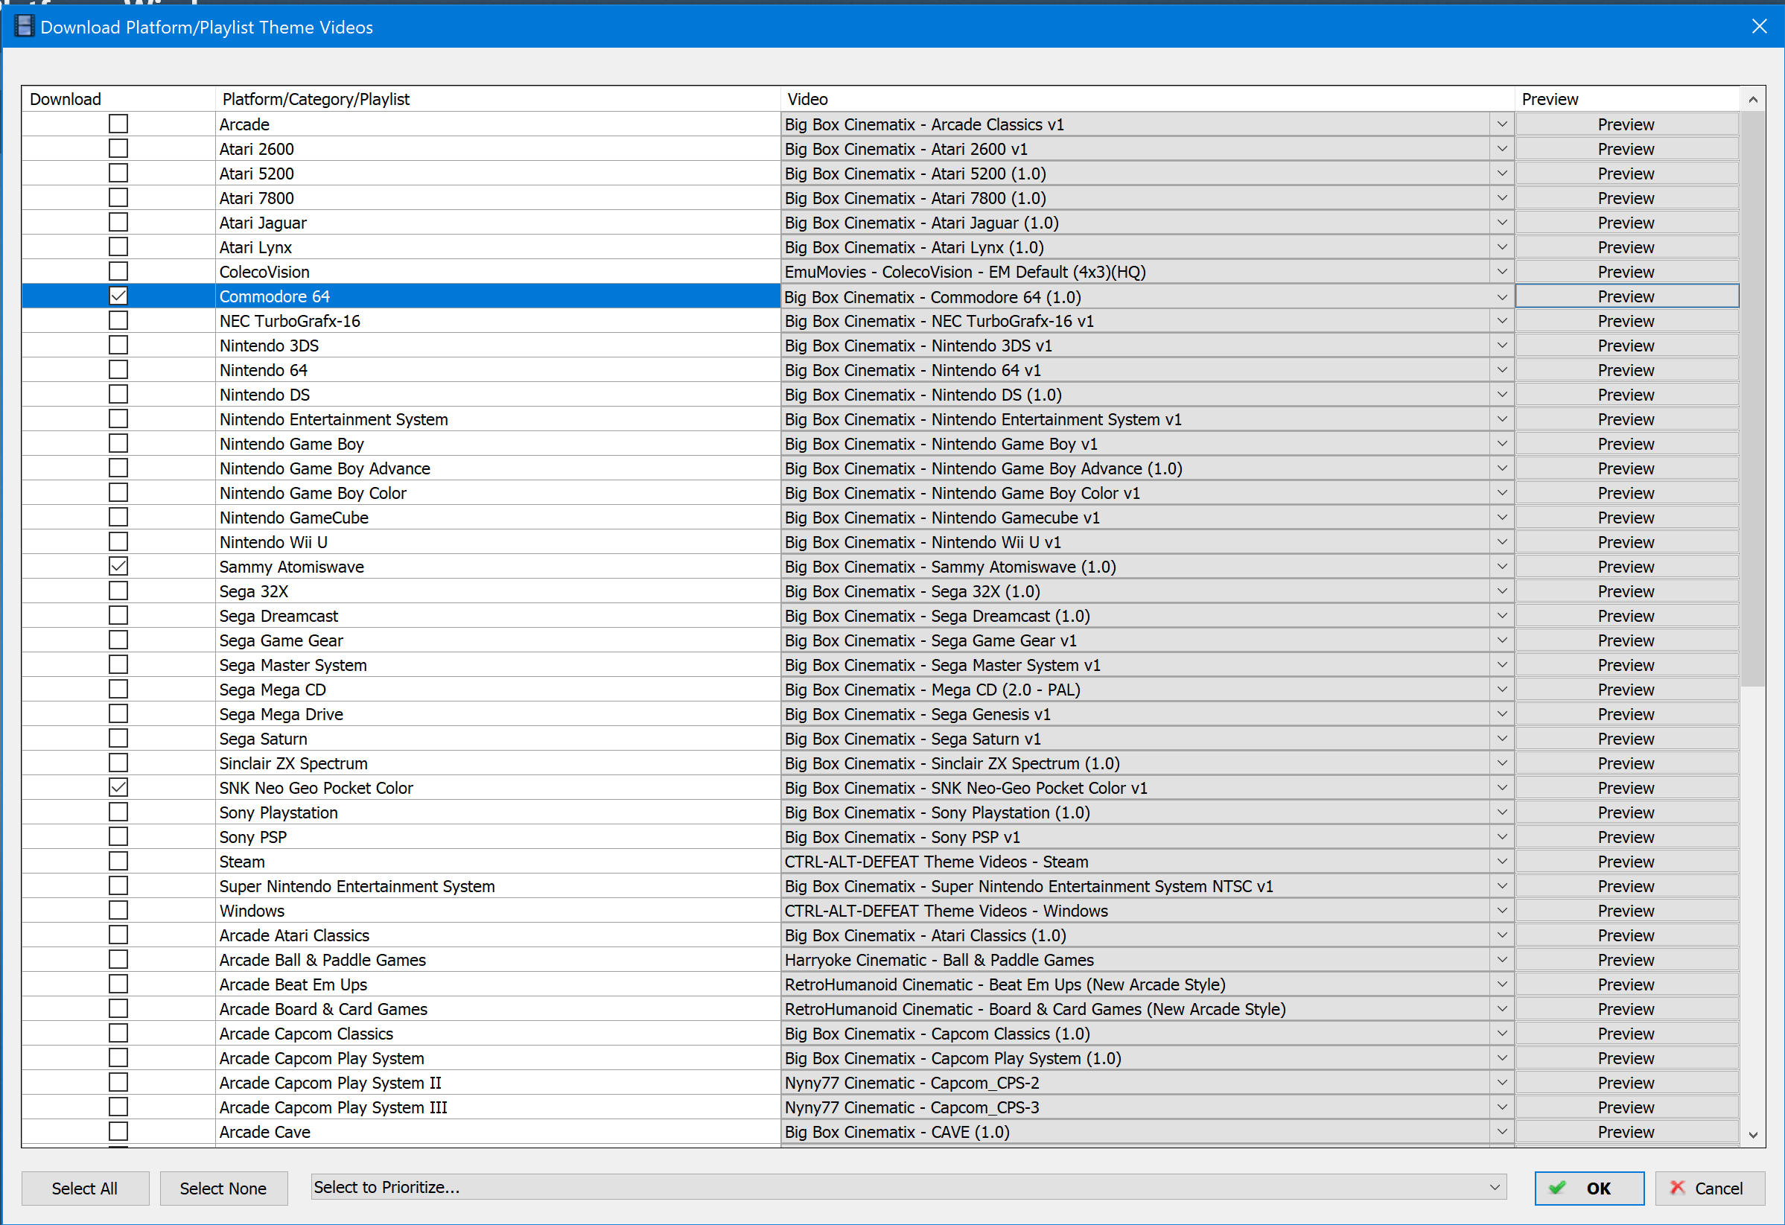Click Nintendo Wii U video combo box
The width and height of the screenshot is (1785, 1225).
[1148, 541]
